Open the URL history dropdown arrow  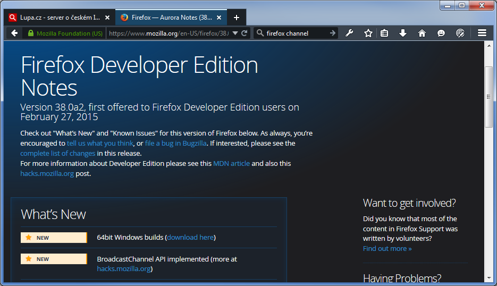(x=235, y=33)
